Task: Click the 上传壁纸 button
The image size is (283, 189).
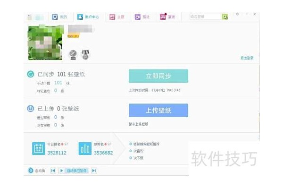Action: click(x=158, y=110)
